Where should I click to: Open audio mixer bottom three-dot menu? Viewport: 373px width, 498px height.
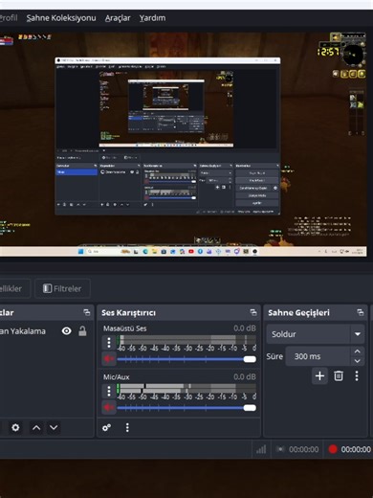[x=127, y=427]
